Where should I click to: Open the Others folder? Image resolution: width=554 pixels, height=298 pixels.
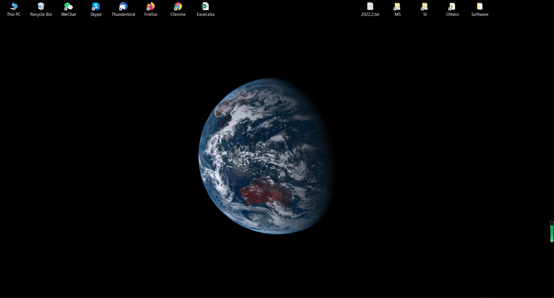coord(452,6)
